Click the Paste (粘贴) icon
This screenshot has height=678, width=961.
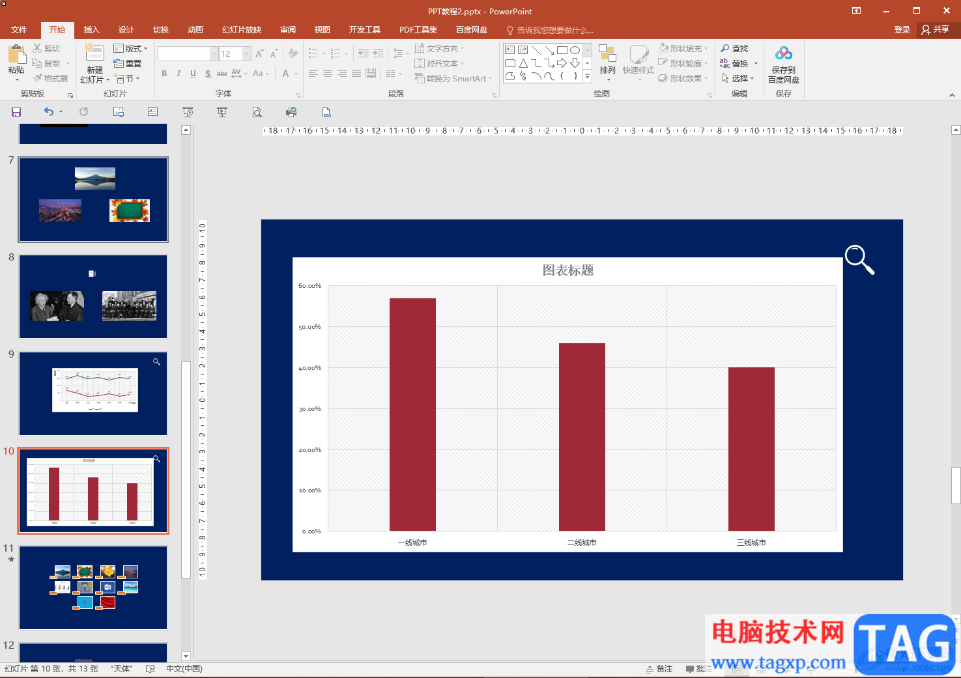(16, 54)
